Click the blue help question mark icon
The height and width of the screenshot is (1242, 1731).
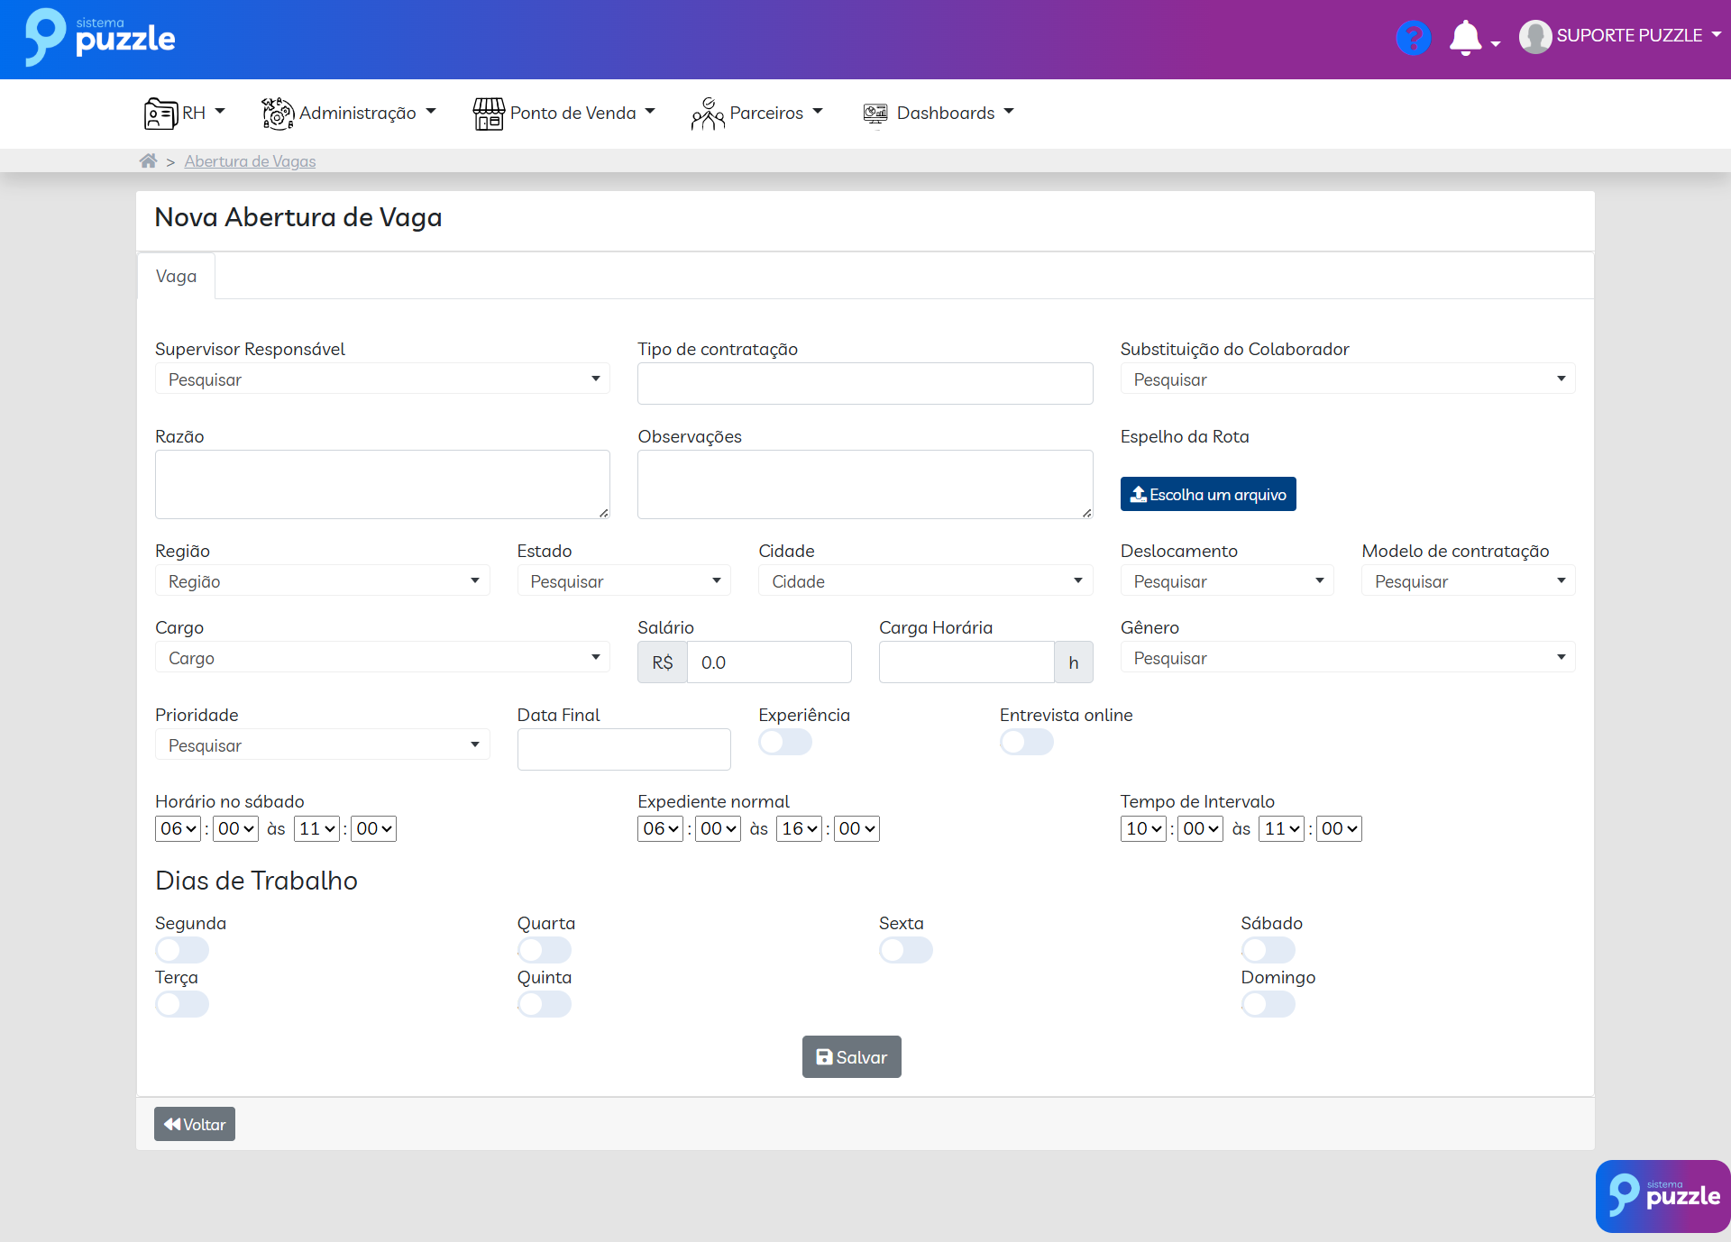(1413, 38)
